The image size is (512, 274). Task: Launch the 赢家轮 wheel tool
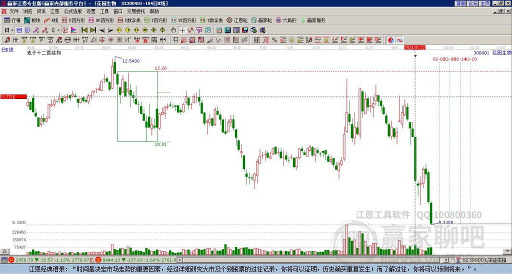pos(262,20)
